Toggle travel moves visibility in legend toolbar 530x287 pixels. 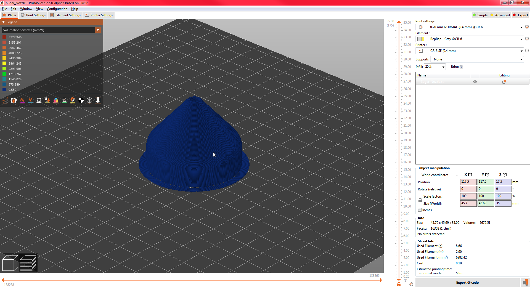pos(5,100)
